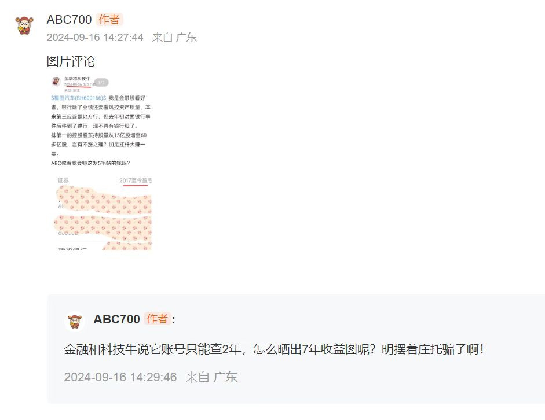Click the 作者 badge beside top ABC700

click(x=109, y=20)
